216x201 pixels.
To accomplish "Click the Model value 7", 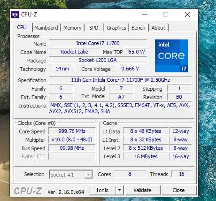I will point(121,88).
